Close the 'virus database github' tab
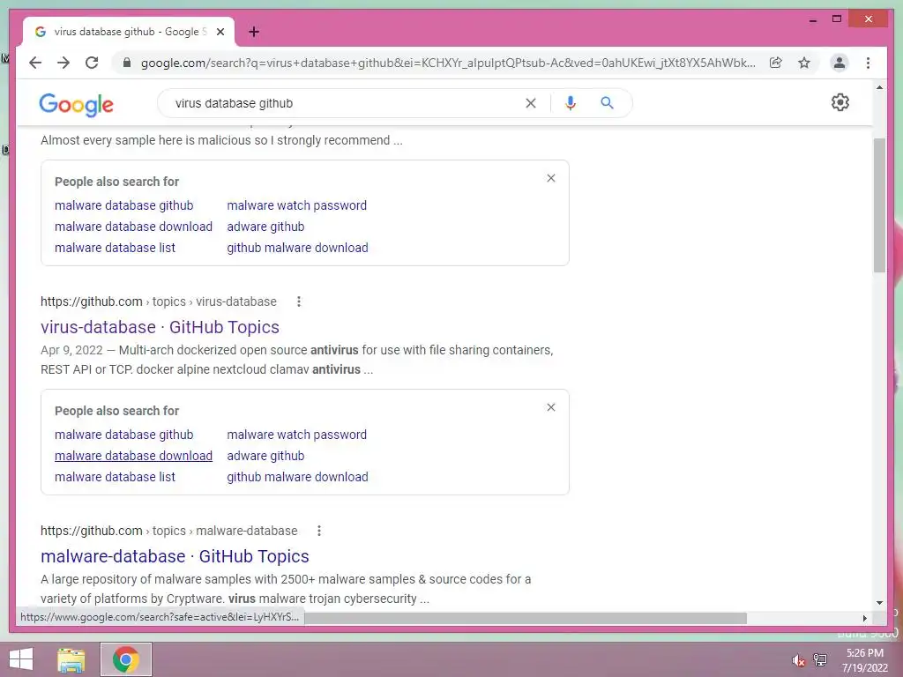 [x=220, y=32]
